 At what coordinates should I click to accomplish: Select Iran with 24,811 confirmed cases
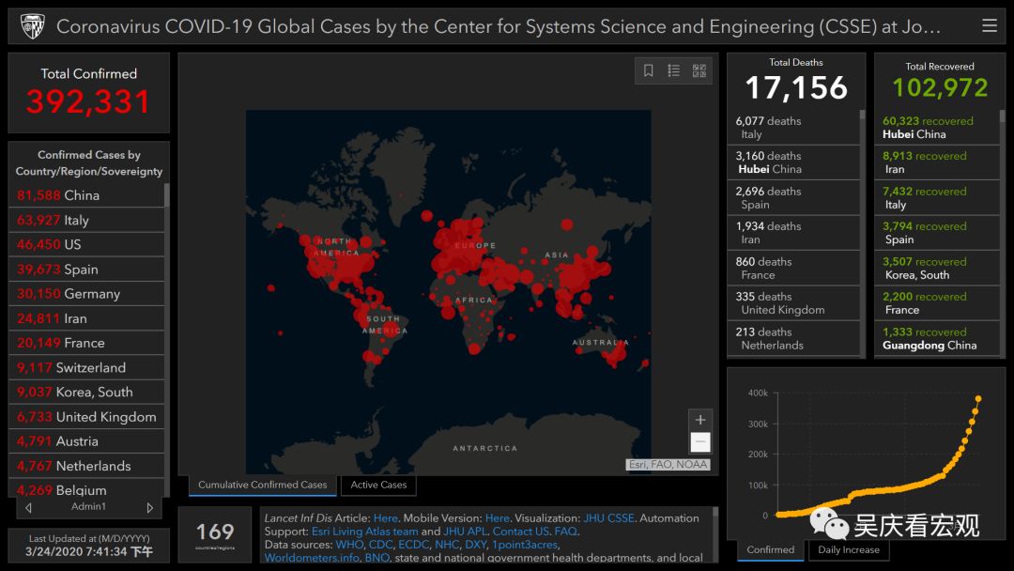click(x=86, y=318)
